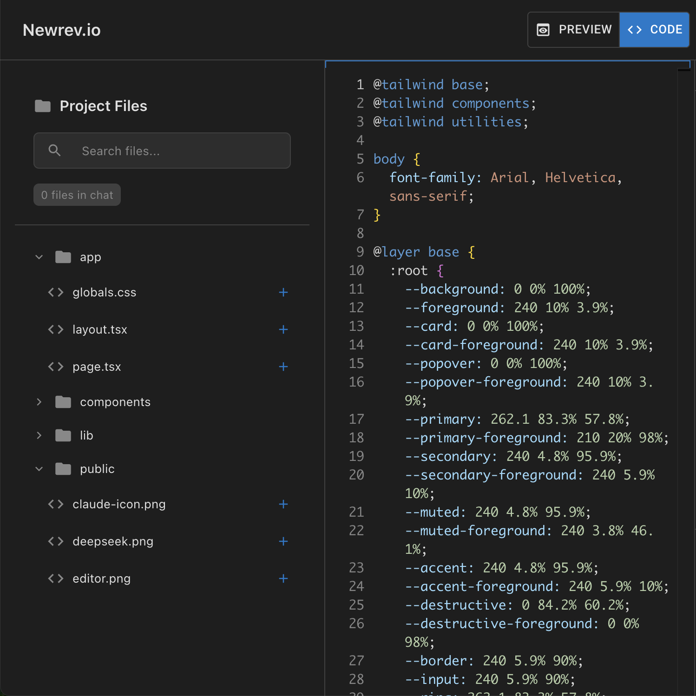Click 'font-family: Arial, Helvetica,' code line
The image size is (696, 696).
point(506,177)
